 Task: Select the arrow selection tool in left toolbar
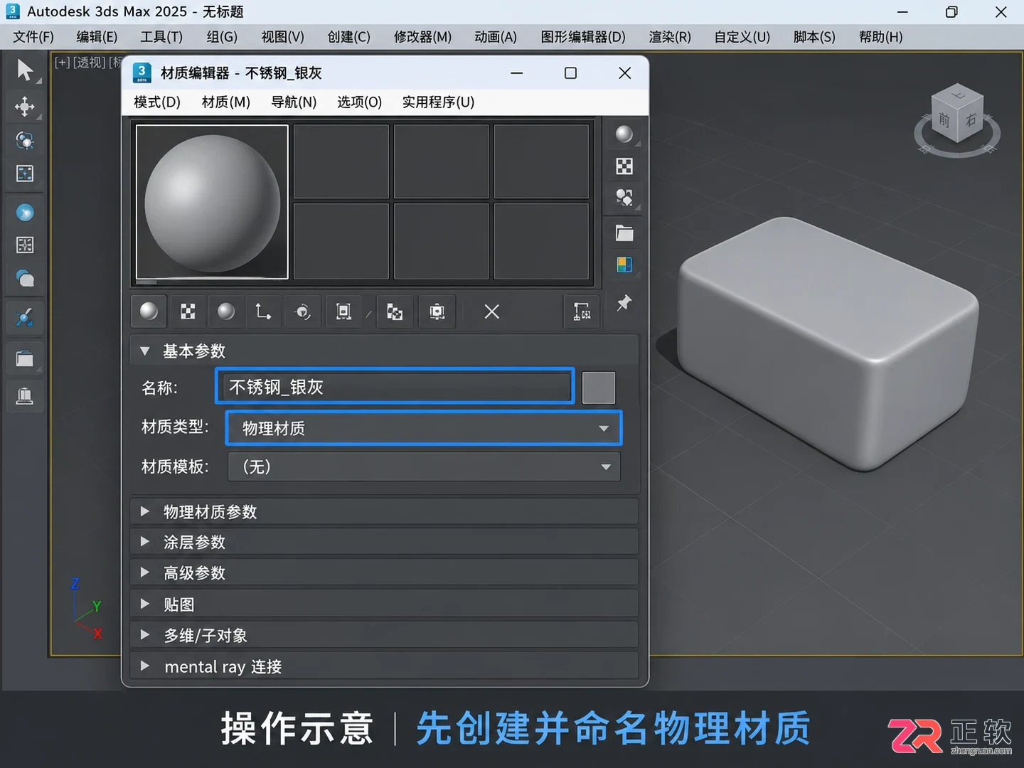[x=25, y=70]
